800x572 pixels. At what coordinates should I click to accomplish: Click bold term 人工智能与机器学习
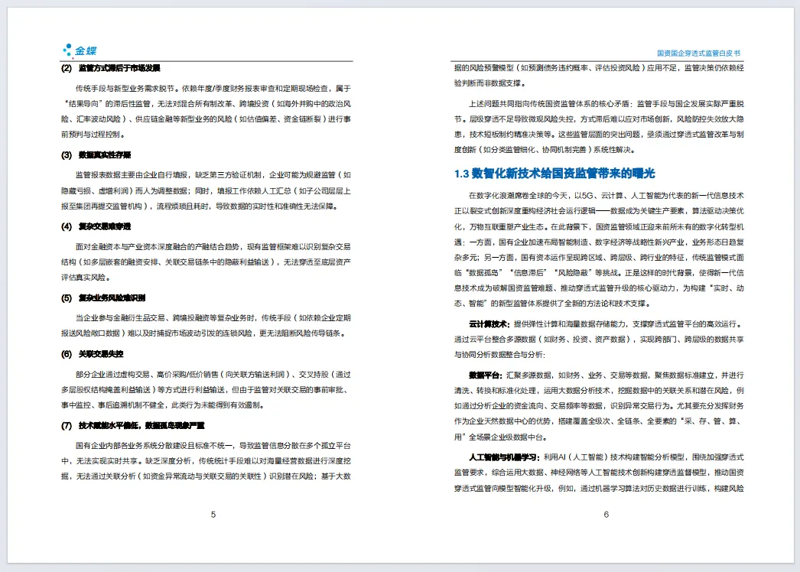click(503, 457)
